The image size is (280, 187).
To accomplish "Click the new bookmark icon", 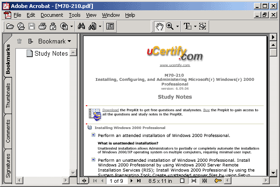I will 30,41.
